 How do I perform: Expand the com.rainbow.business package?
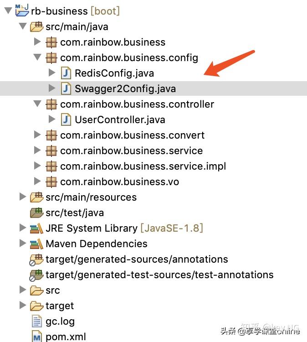pos(37,41)
